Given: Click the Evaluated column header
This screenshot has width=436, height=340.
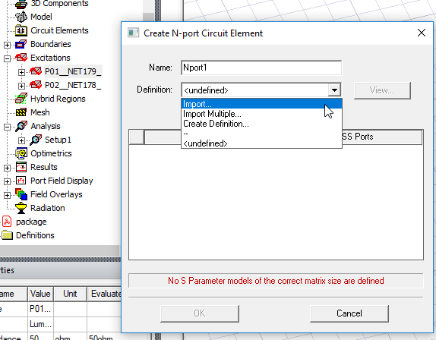Looking at the screenshot, I should 104,294.
